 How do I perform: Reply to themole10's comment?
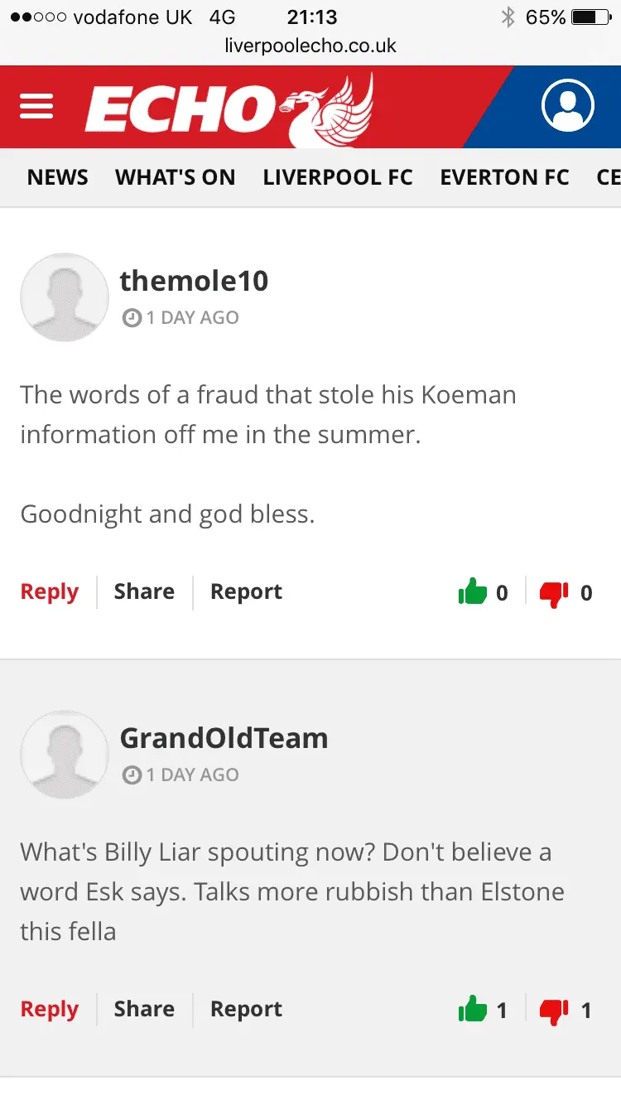click(50, 592)
